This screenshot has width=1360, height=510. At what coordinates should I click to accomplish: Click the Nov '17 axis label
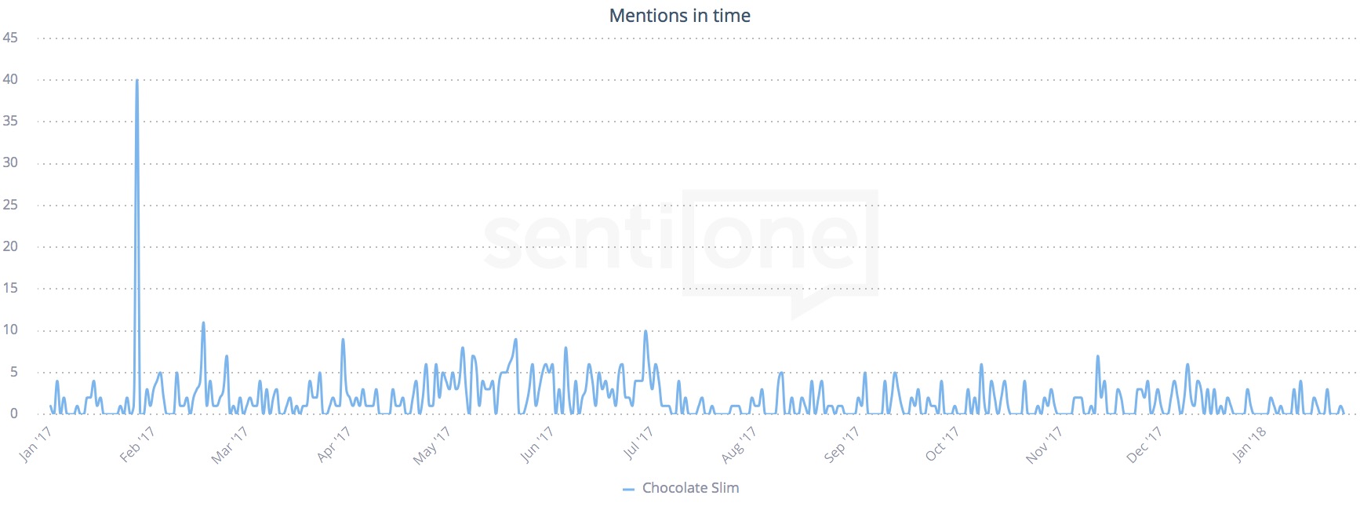1044,445
